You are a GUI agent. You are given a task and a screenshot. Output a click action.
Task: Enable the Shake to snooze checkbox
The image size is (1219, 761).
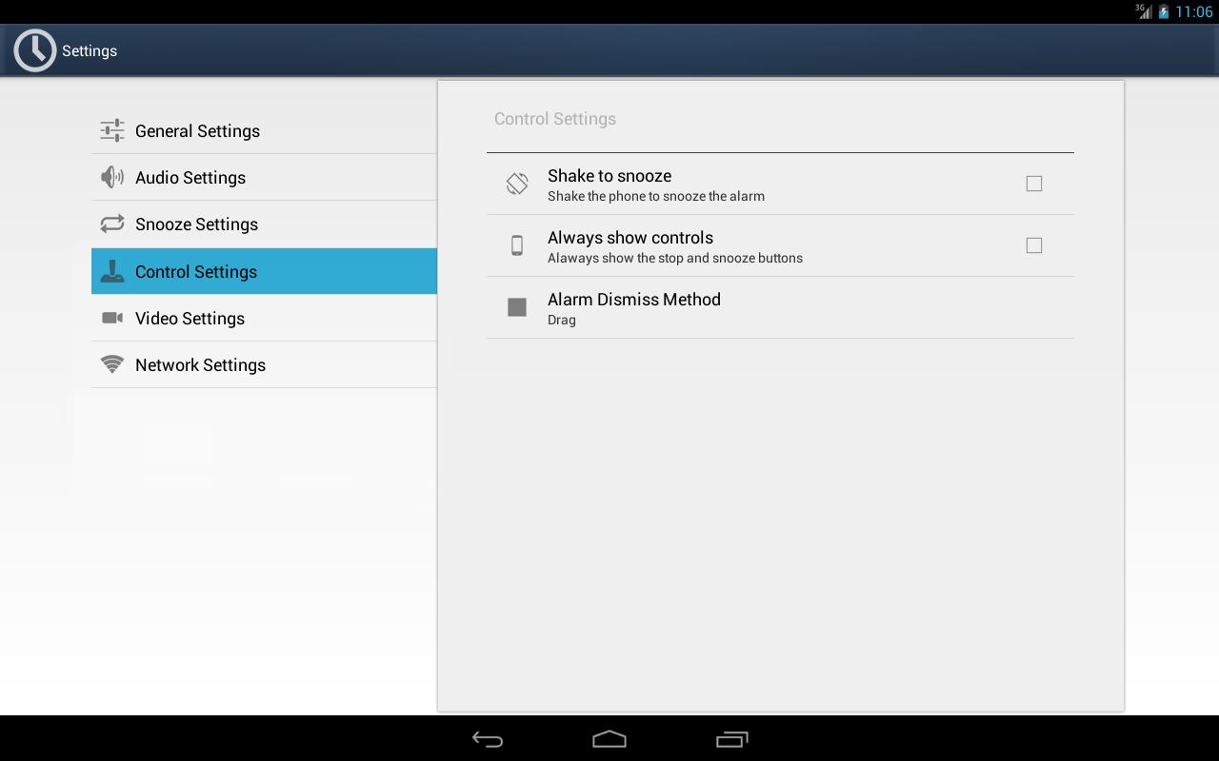click(x=1034, y=184)
